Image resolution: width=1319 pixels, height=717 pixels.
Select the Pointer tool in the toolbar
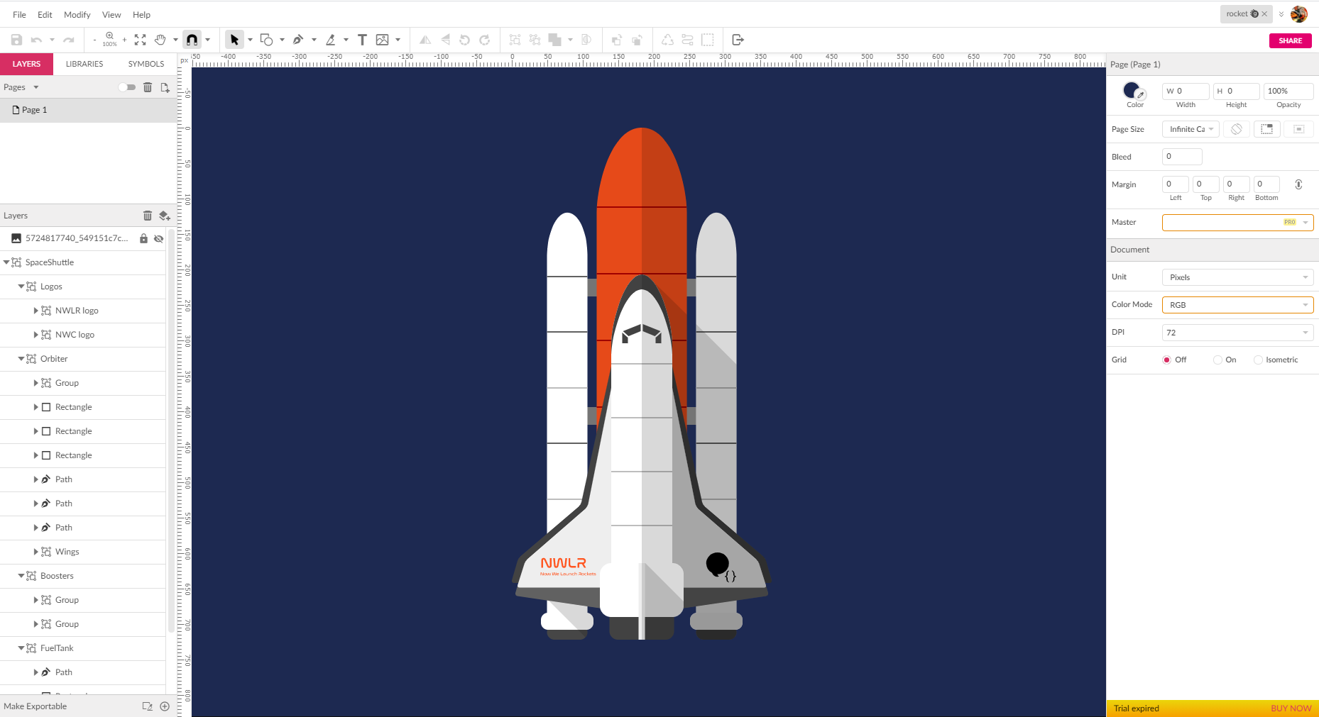(x=235, y=40)
